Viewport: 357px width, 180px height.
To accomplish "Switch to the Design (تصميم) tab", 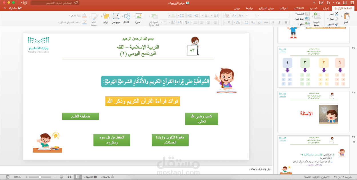I will 313,8.
